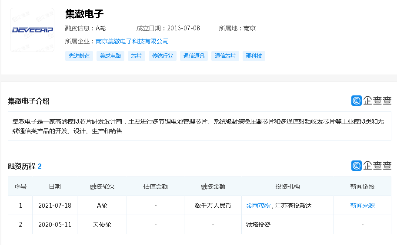Select the 通信芯片 tag
The image size is (397, 245).
point(225,56)
